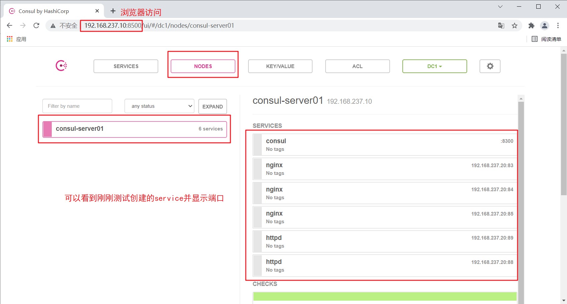This screenshot has height=304, width=567.
Task: Select the Consul by HashiCorp browser tab
Action: [54, 11]
